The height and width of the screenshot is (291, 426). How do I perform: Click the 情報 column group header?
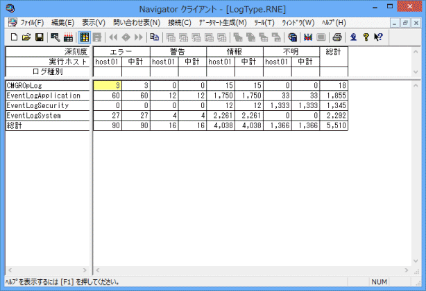(x=235, y=52)
